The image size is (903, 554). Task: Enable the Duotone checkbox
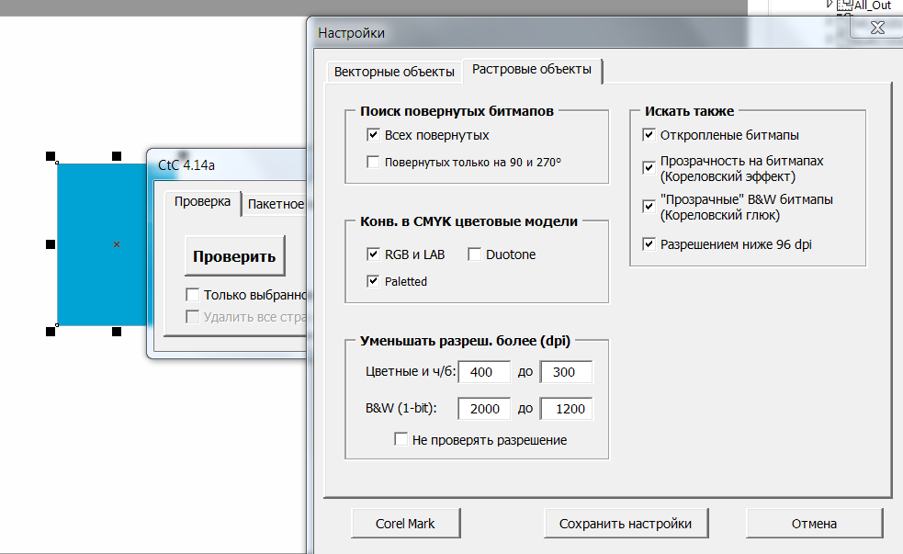[475, 254]
